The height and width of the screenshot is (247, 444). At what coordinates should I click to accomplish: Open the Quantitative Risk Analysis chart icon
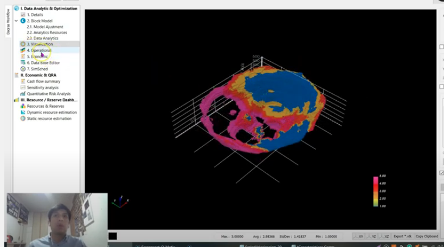pyautogui.click(x=23, y=94)
